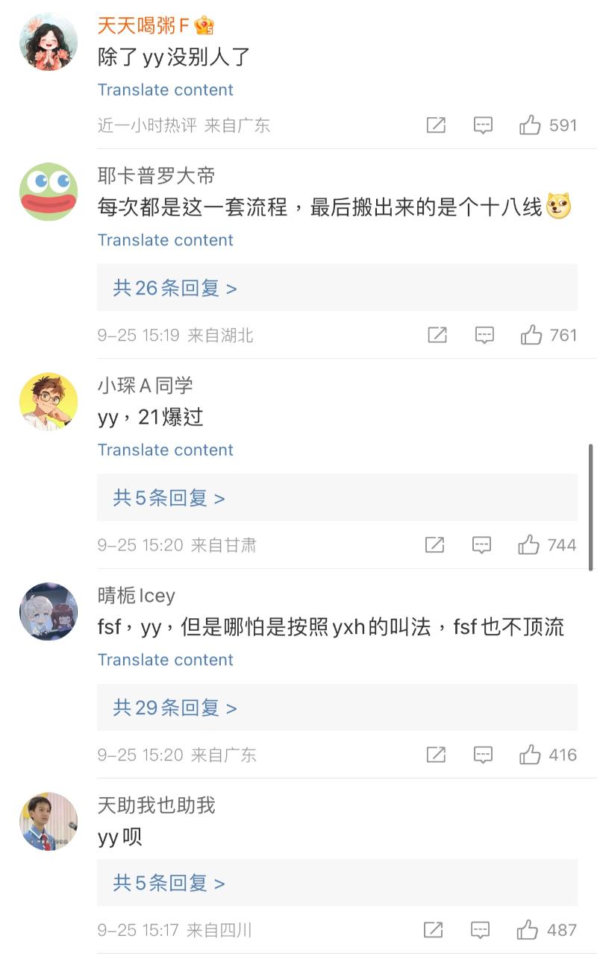Reply to 小琛A同学 using comment icon

point(482,545)
